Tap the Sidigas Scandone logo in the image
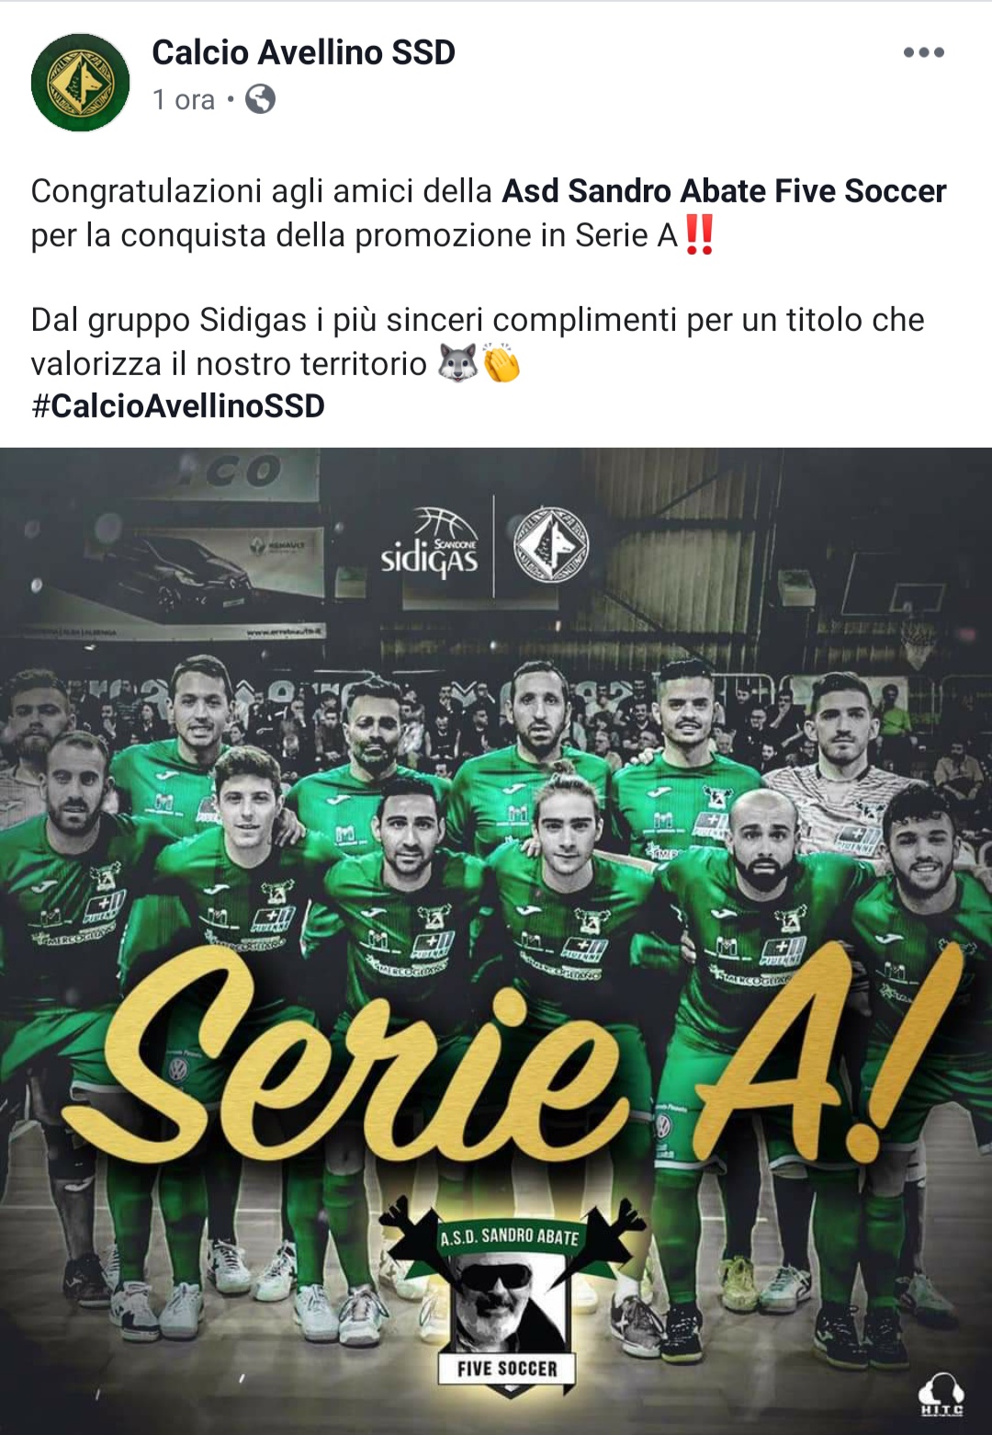The width and height of the screenshot is (992, 1435). [x=430, y=546]
